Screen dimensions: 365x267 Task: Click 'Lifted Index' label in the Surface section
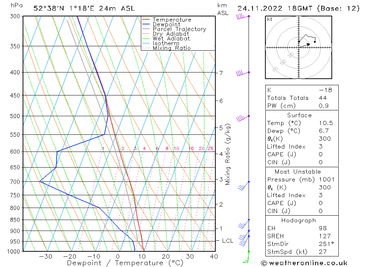[x=286, y=147]
